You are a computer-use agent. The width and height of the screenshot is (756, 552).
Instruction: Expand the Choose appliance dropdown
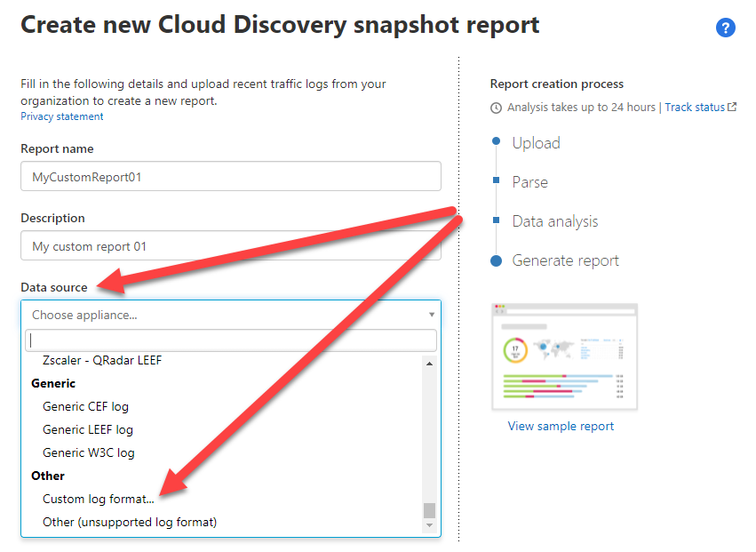tap(231, 315)
